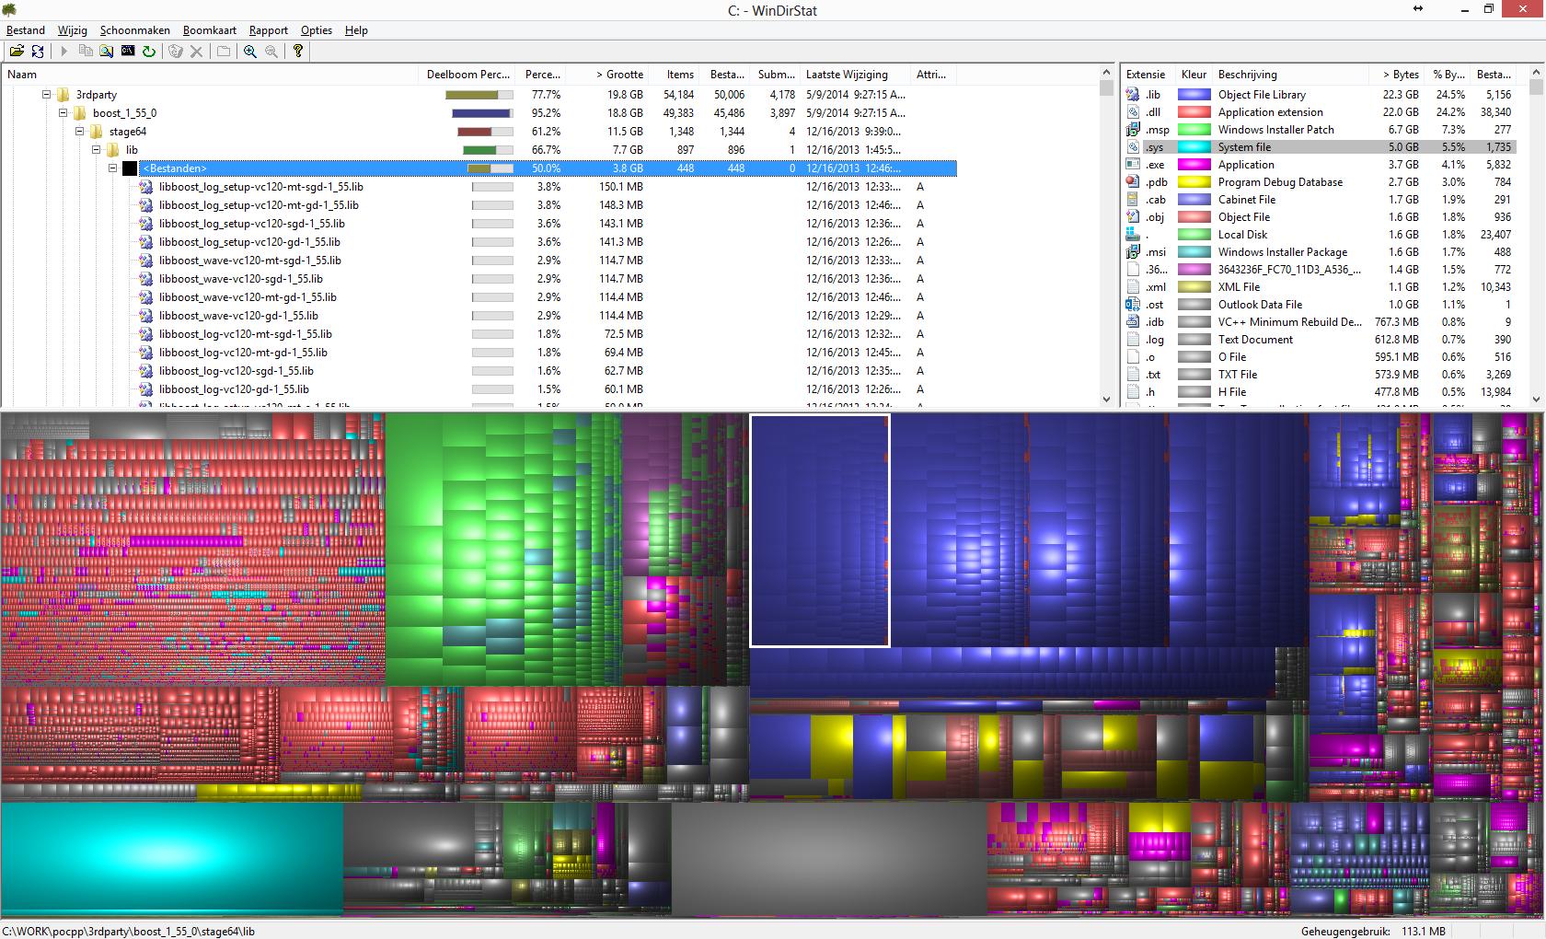Click the yellow .pdb color swatch
This screenshot has height=939, width=1546.
pyautogui.click(x=1194, y=182)
